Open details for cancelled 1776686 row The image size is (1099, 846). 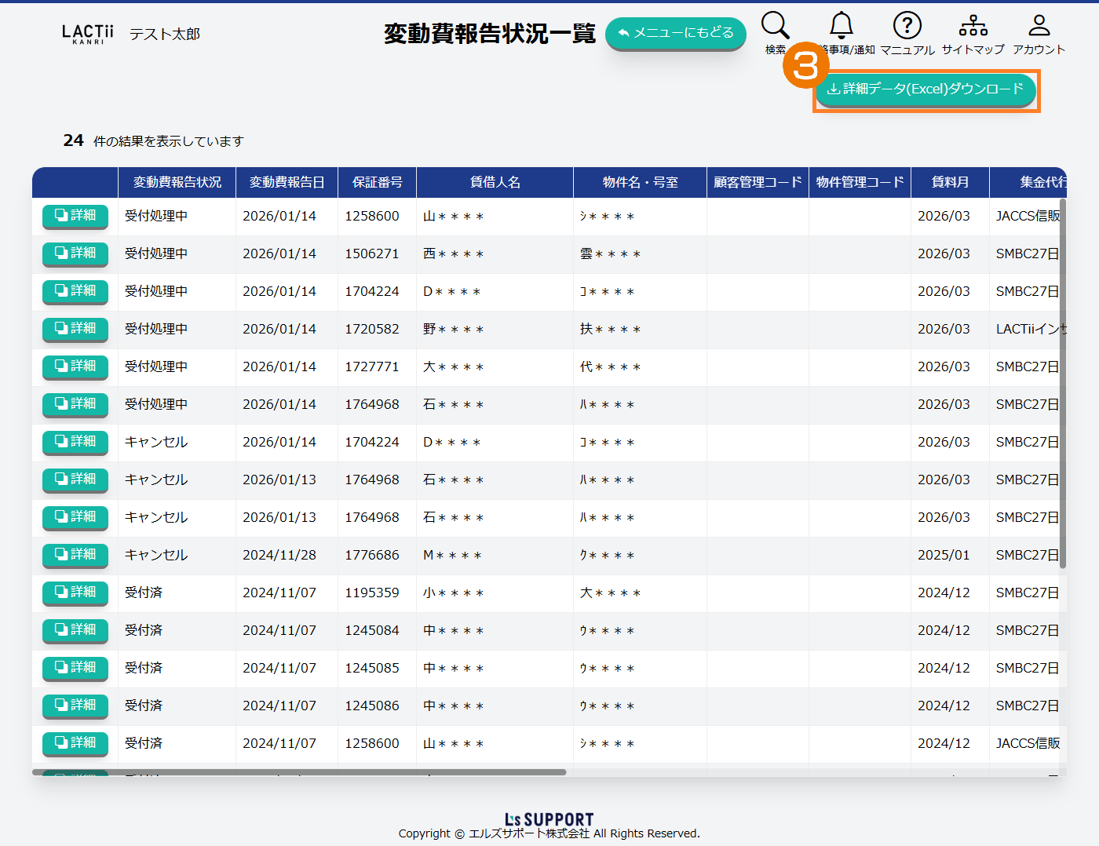pos(75,555)
